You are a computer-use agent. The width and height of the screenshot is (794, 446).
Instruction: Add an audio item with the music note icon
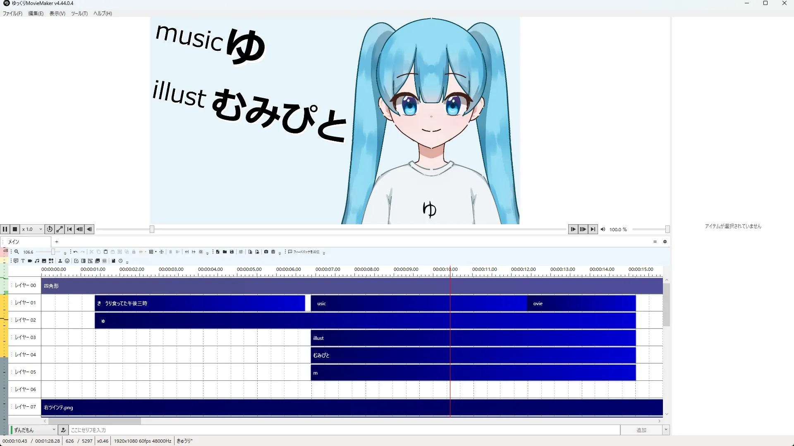click(x=37, y=261)
